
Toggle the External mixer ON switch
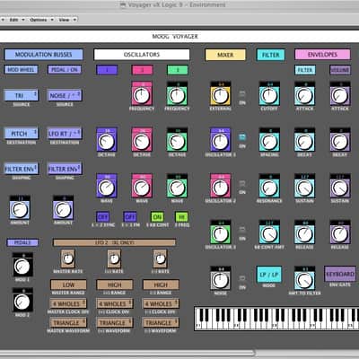point(242,94)
